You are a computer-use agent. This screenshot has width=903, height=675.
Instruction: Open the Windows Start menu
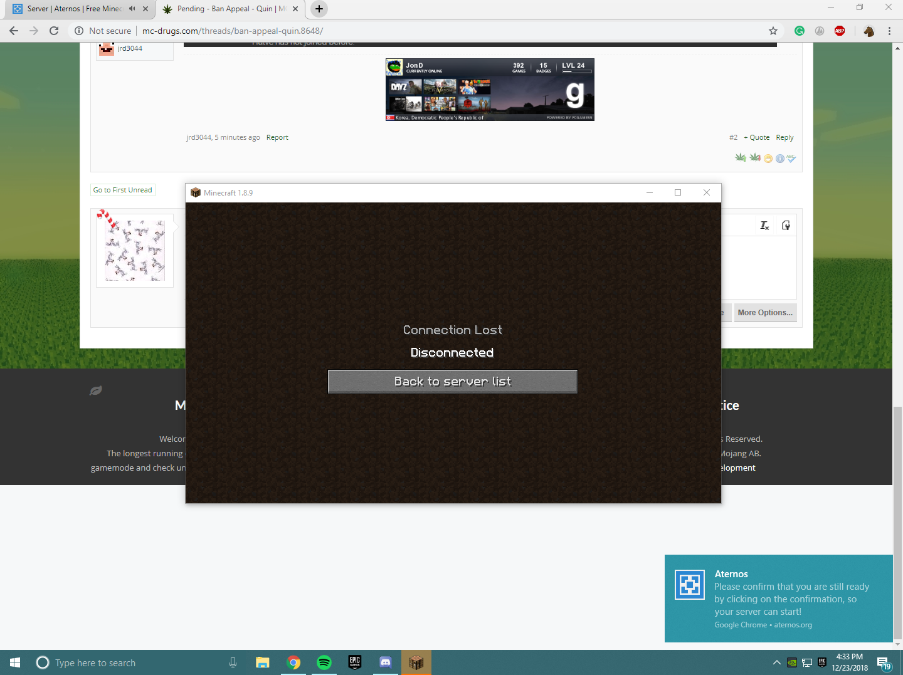[15, 662]
